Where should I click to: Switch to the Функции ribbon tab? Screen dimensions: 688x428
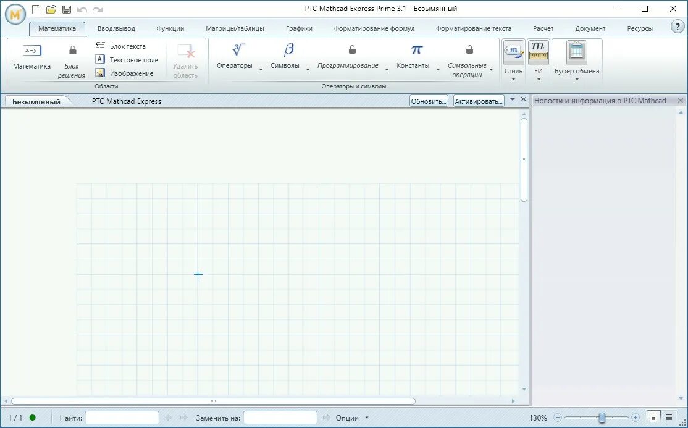pos(170,28)
